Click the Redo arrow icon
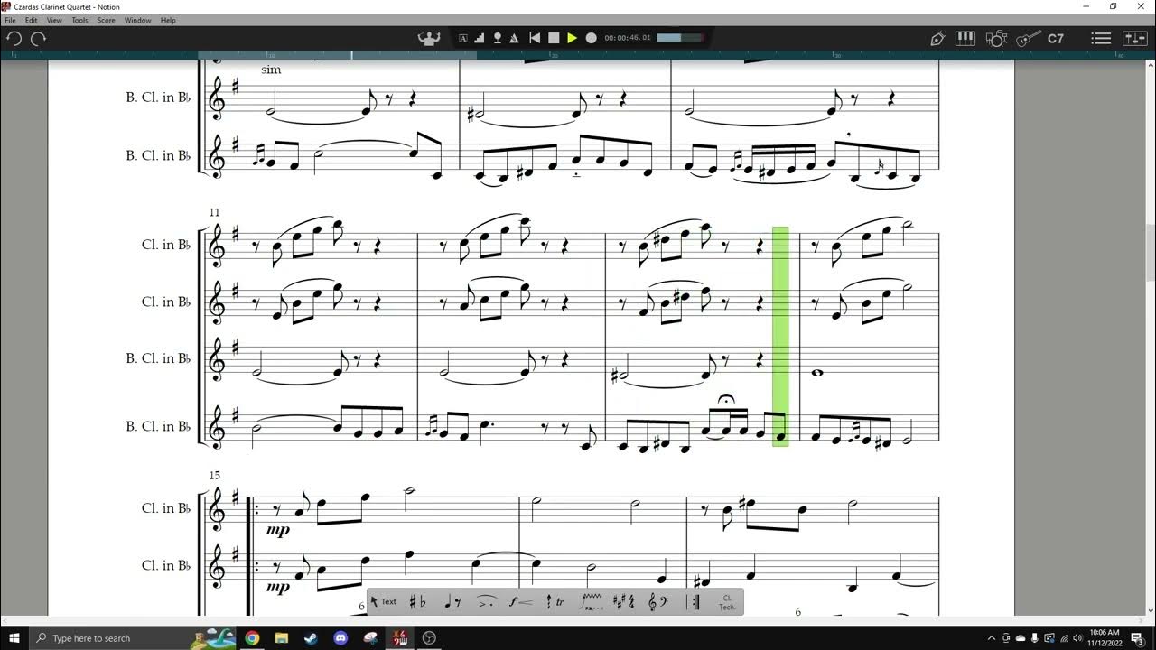Viewport: 1156px width, 650px height. coord(38,38)
